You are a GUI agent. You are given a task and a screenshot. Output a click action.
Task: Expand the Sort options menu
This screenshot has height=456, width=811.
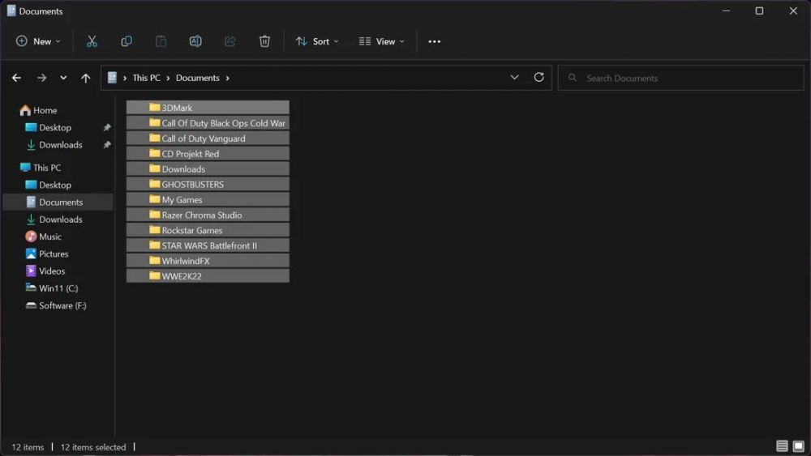click(317, 41)
